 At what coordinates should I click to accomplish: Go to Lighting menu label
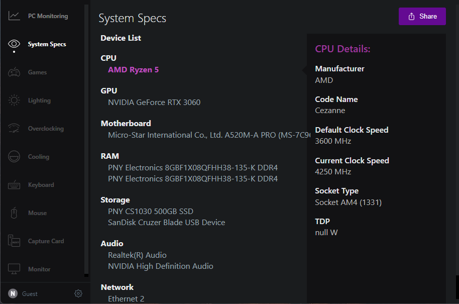39,100
